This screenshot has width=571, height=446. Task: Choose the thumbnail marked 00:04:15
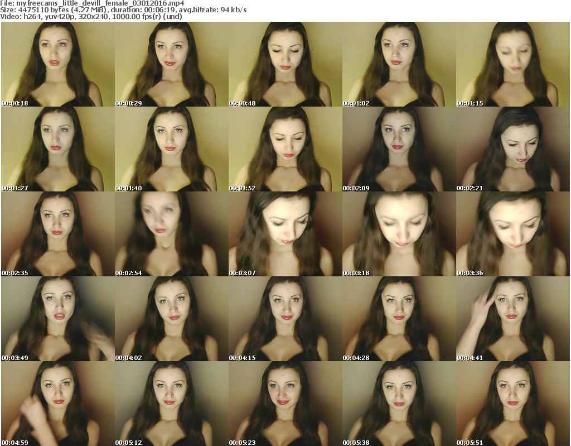(x=285, y=319)
